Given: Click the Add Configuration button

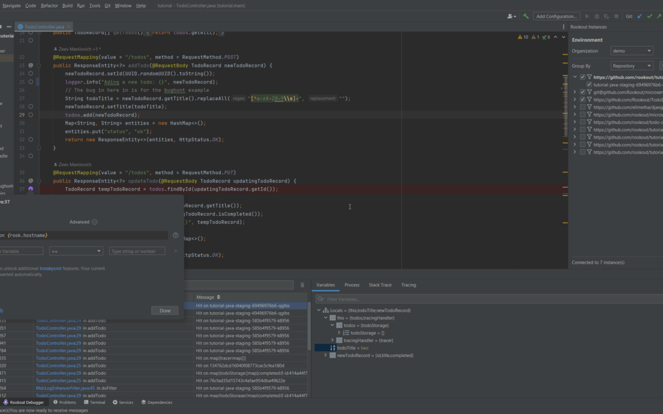Looking at the screenshot, I should [x=556, y=16].
